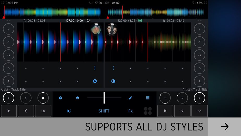Adjust the center crossfader handle
This screenshot has height=136, width=241.
104,98
